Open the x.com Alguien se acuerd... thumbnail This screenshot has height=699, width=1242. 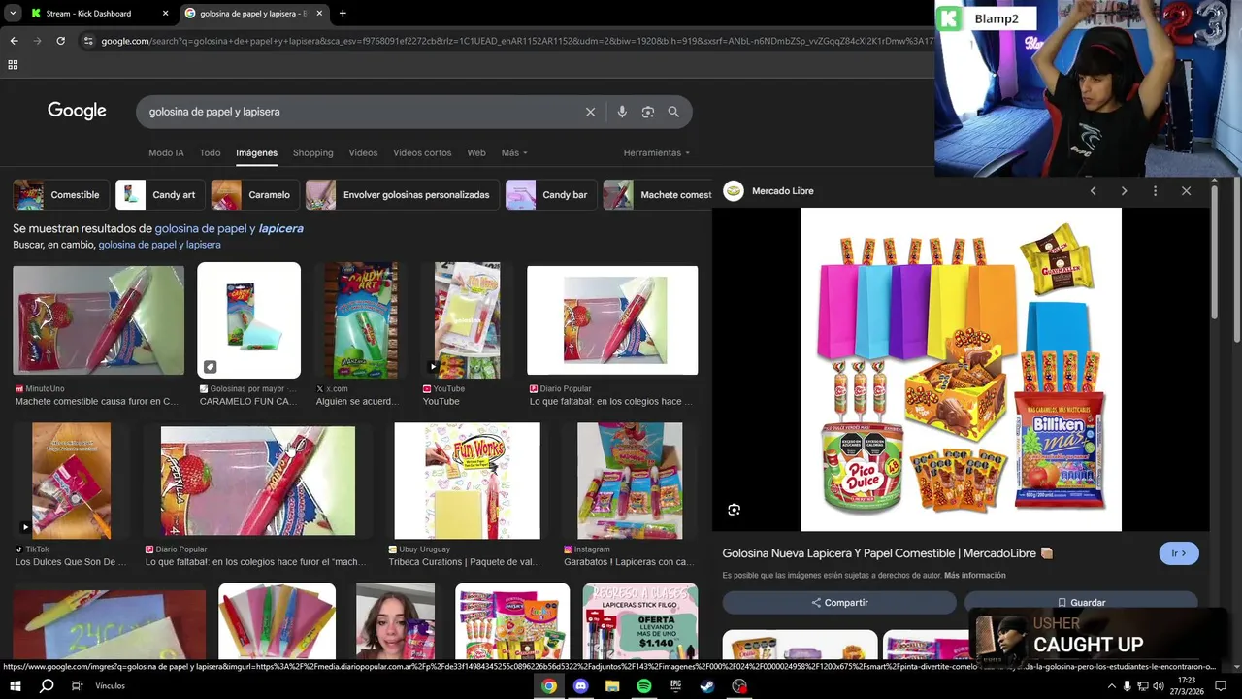pos(360,320)
